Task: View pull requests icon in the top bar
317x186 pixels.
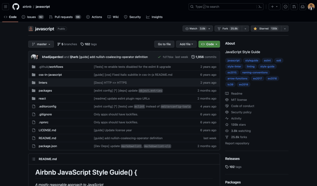Action: [x=294, y=7]
